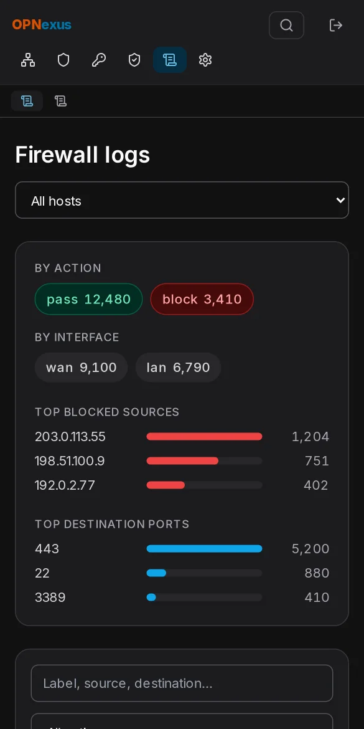
Task: Open the network topology nav icon
Action: pos(28,60)
